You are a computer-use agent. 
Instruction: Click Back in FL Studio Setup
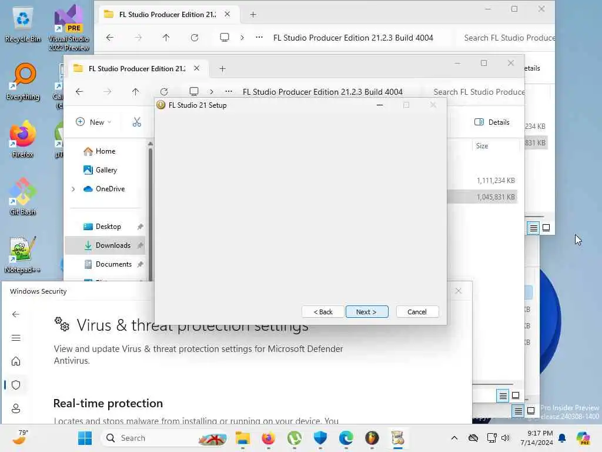click(x=323, y=312)
